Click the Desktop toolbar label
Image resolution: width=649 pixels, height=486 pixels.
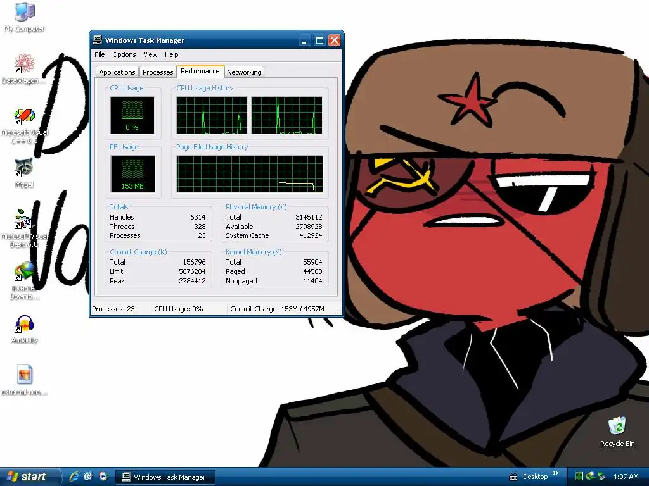[x=535, y=477]
